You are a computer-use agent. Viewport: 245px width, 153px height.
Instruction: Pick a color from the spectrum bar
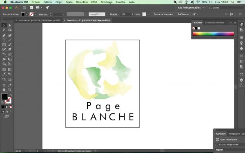[x=213, y=34]
